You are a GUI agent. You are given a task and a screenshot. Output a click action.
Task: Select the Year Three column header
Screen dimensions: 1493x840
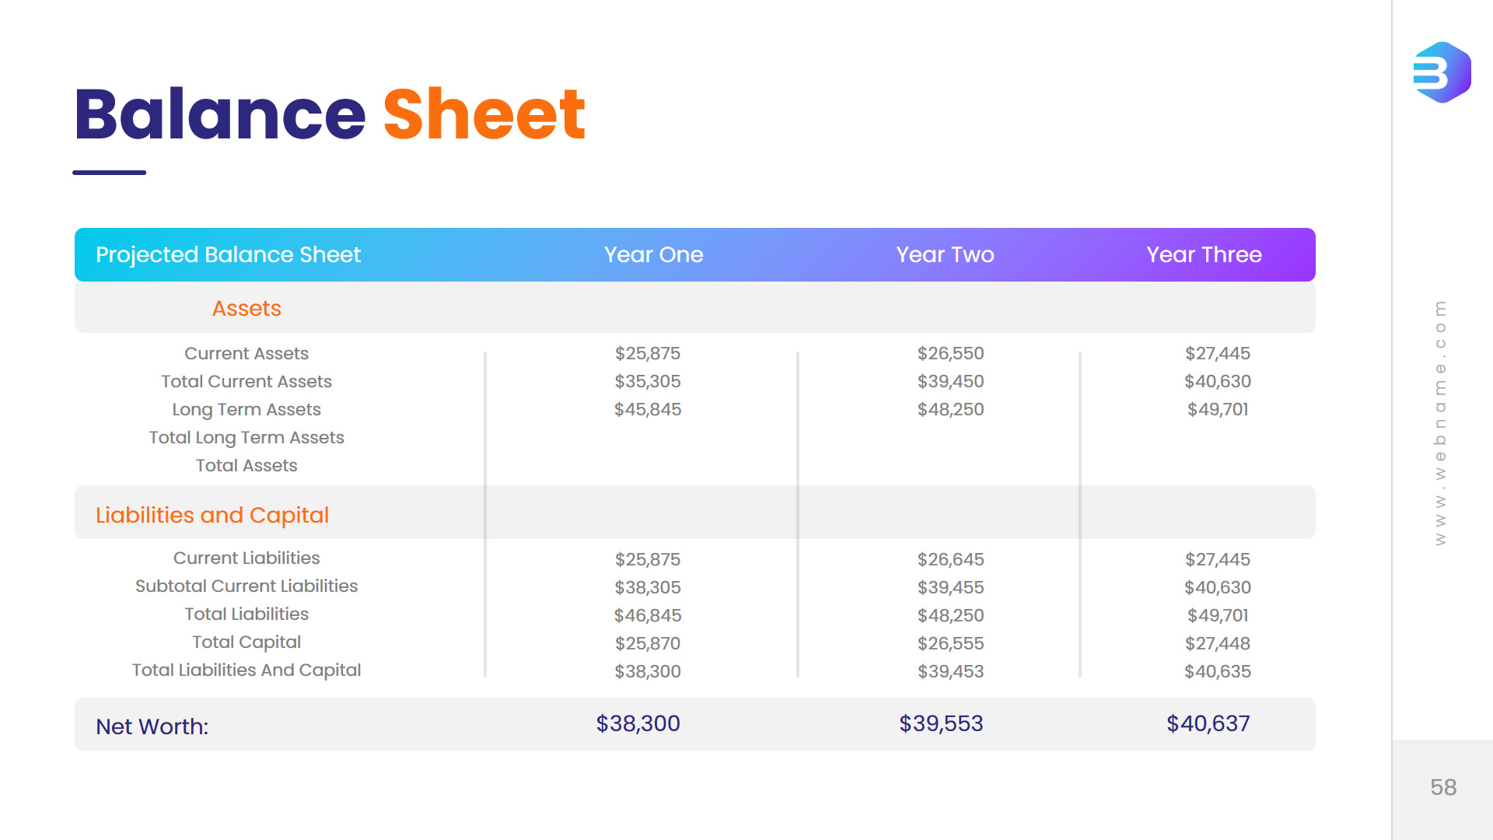1203,254
